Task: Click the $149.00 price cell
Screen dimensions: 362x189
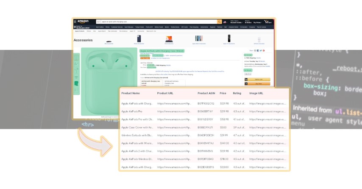Action: 224,143
